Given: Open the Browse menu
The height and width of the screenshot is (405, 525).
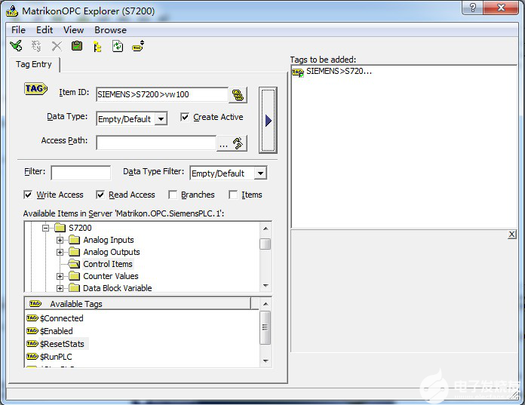Looking at the screenshot, I should point(110,30).
